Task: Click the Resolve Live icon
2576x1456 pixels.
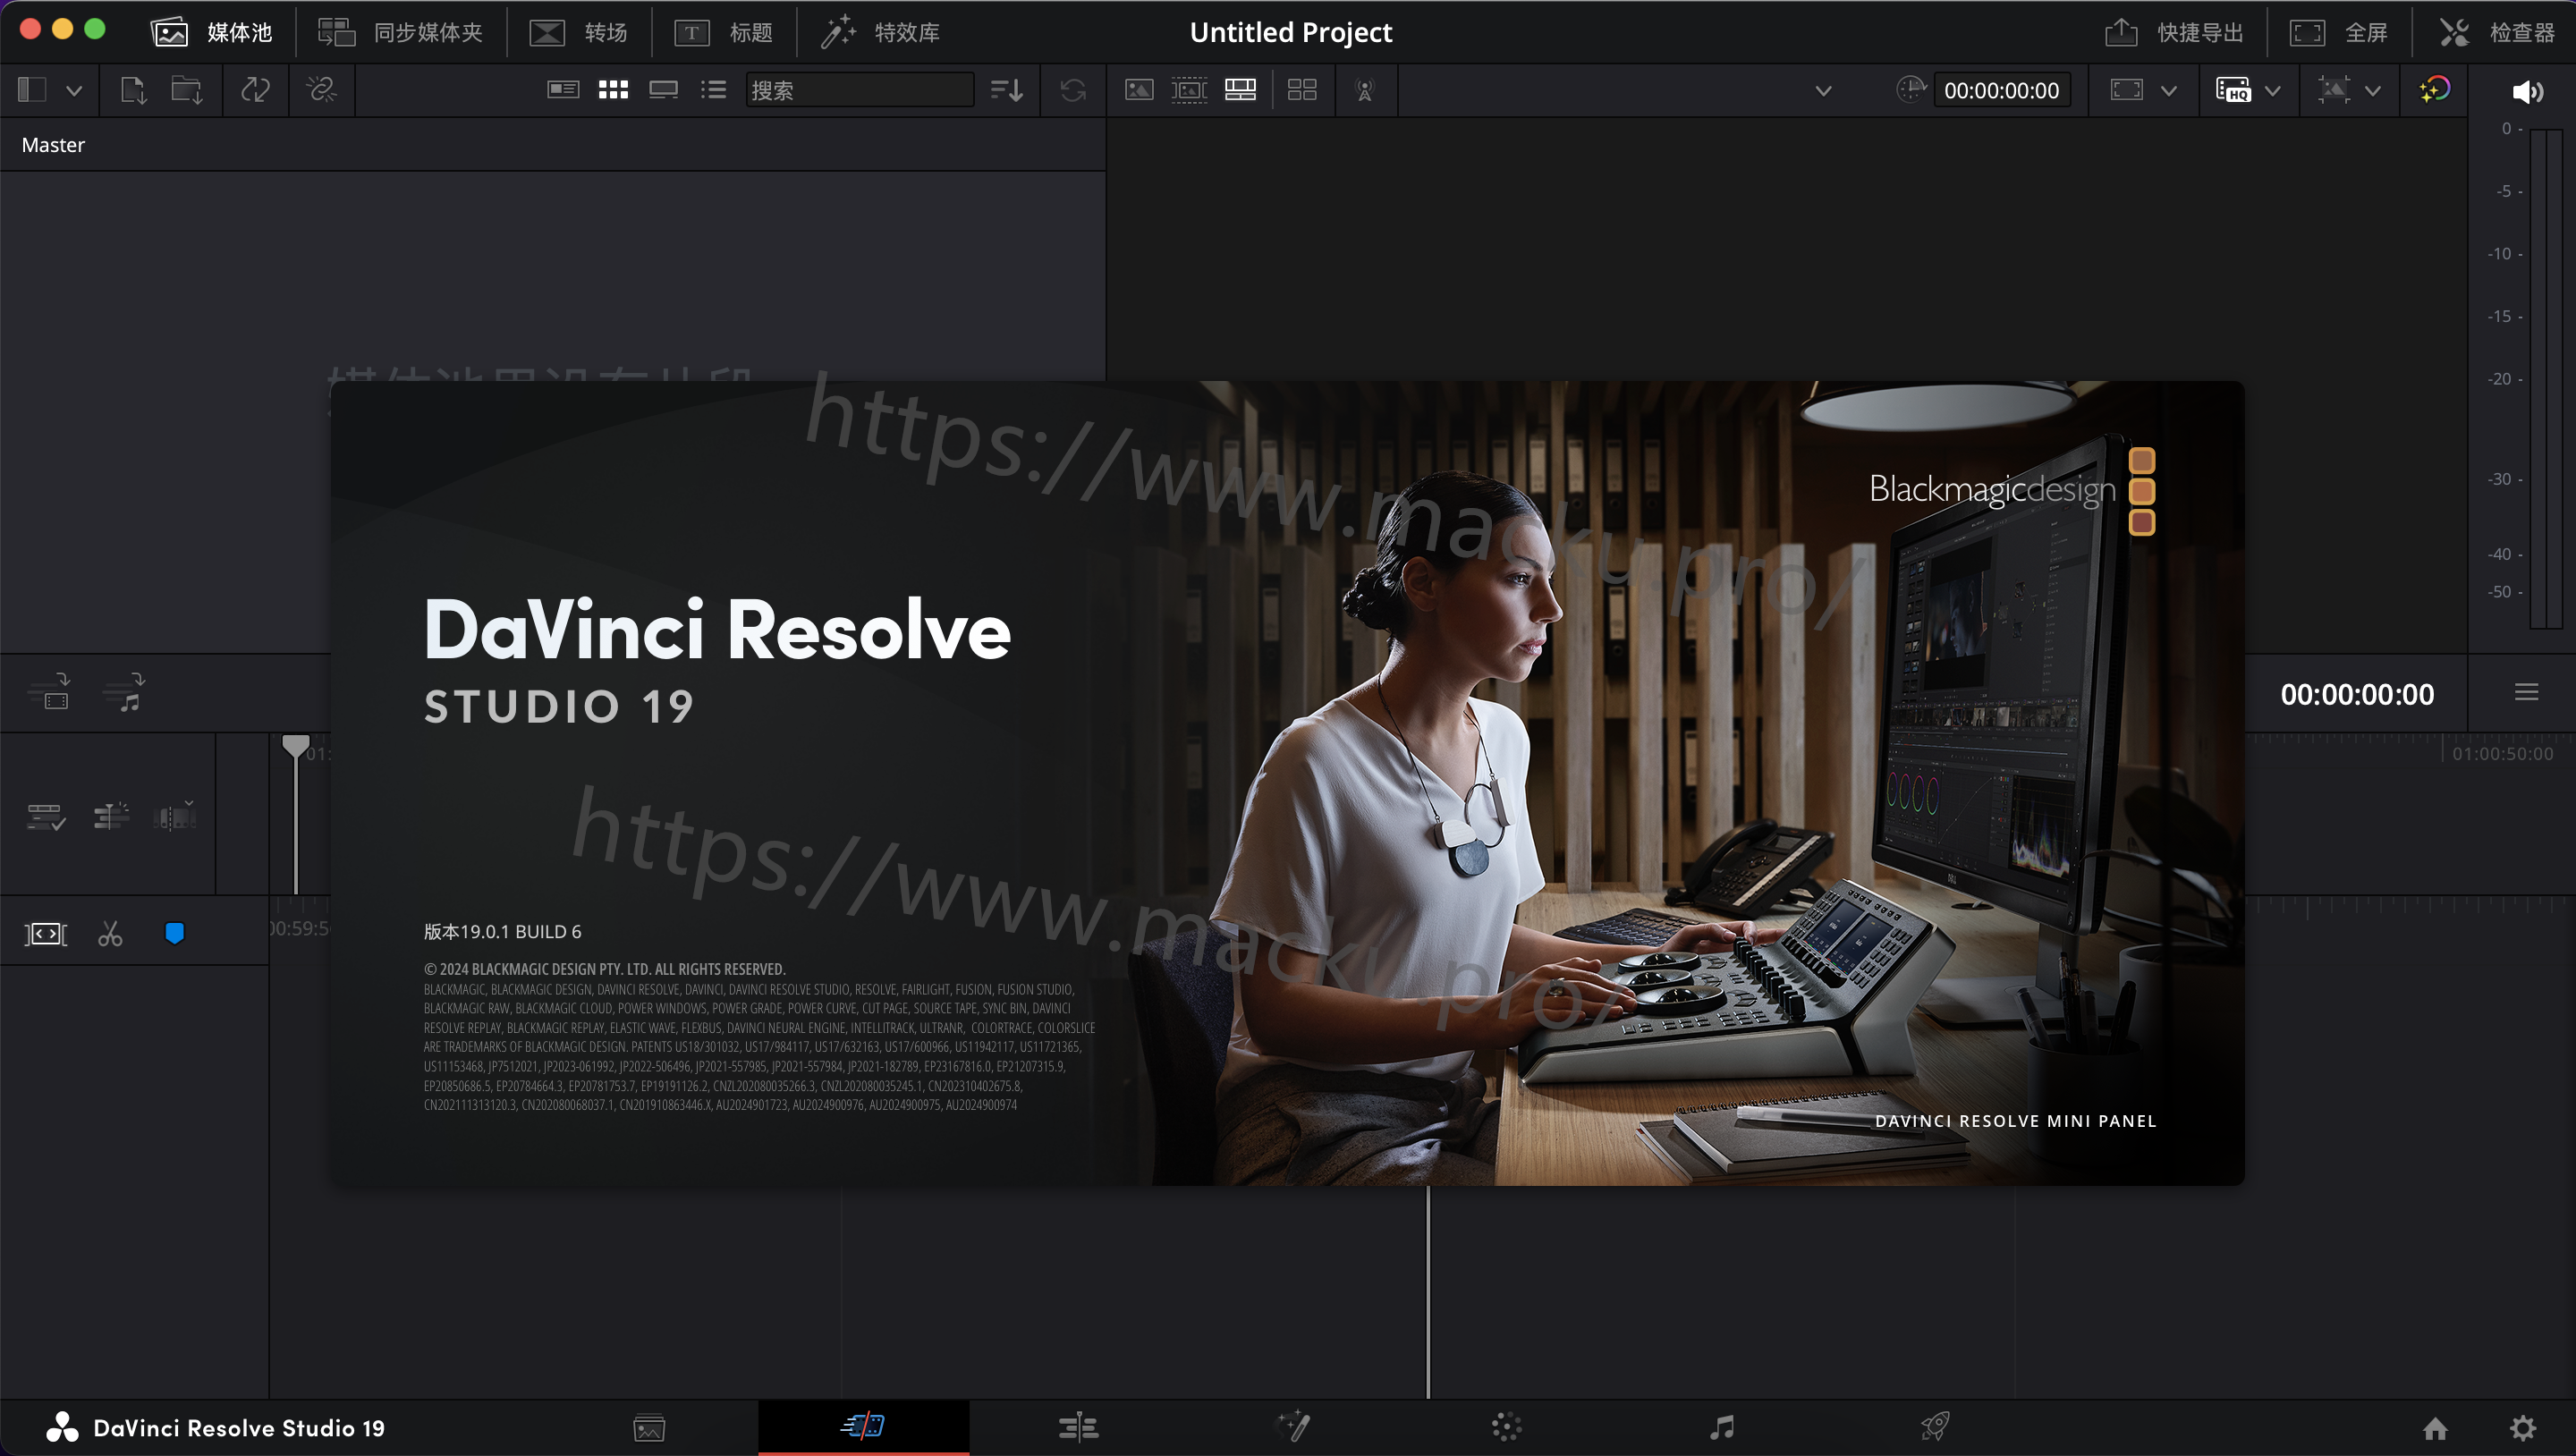Action: click(x=1364, y=90)
